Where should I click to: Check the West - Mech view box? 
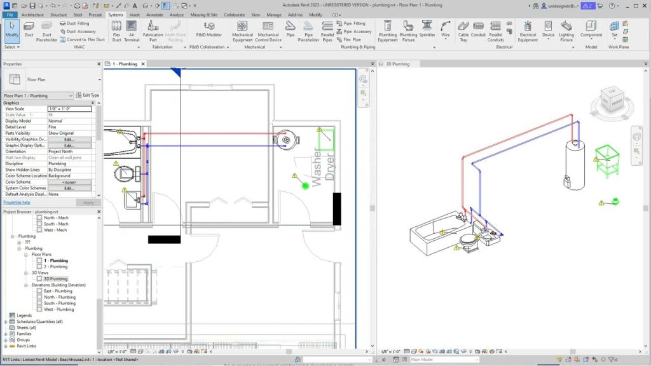point(39,230)
